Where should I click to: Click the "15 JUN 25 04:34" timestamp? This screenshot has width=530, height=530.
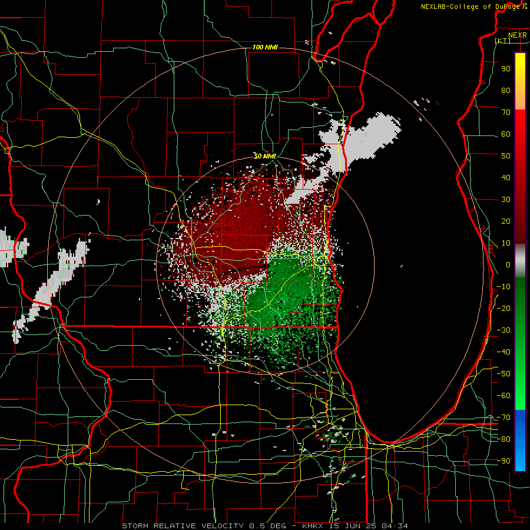(x=367, y=526)
